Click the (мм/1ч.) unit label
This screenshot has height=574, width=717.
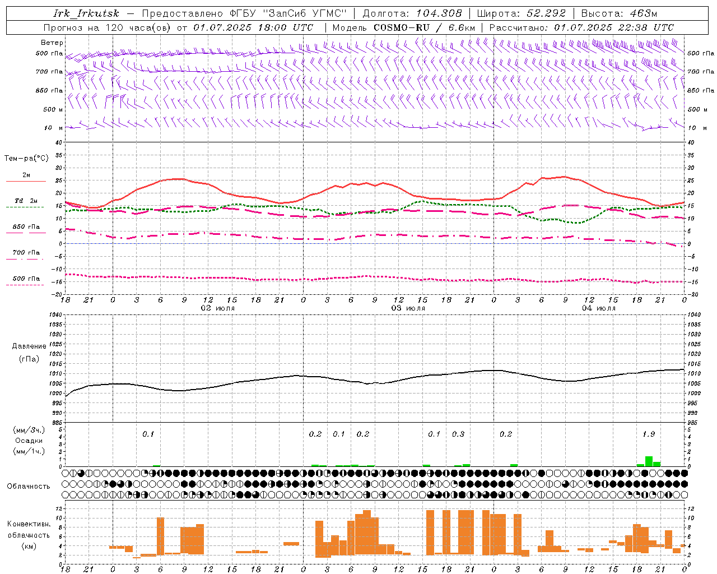(29, 451)
